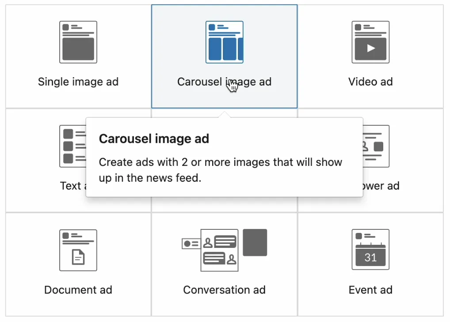Choose the Document ad format tile
Viewport: 450px width, 322px height.
click(78, 265)
